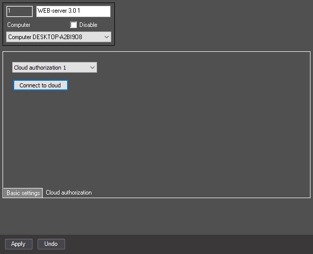Click the Undo button
Screen dimensions: 313x254
tap(51, 244)
